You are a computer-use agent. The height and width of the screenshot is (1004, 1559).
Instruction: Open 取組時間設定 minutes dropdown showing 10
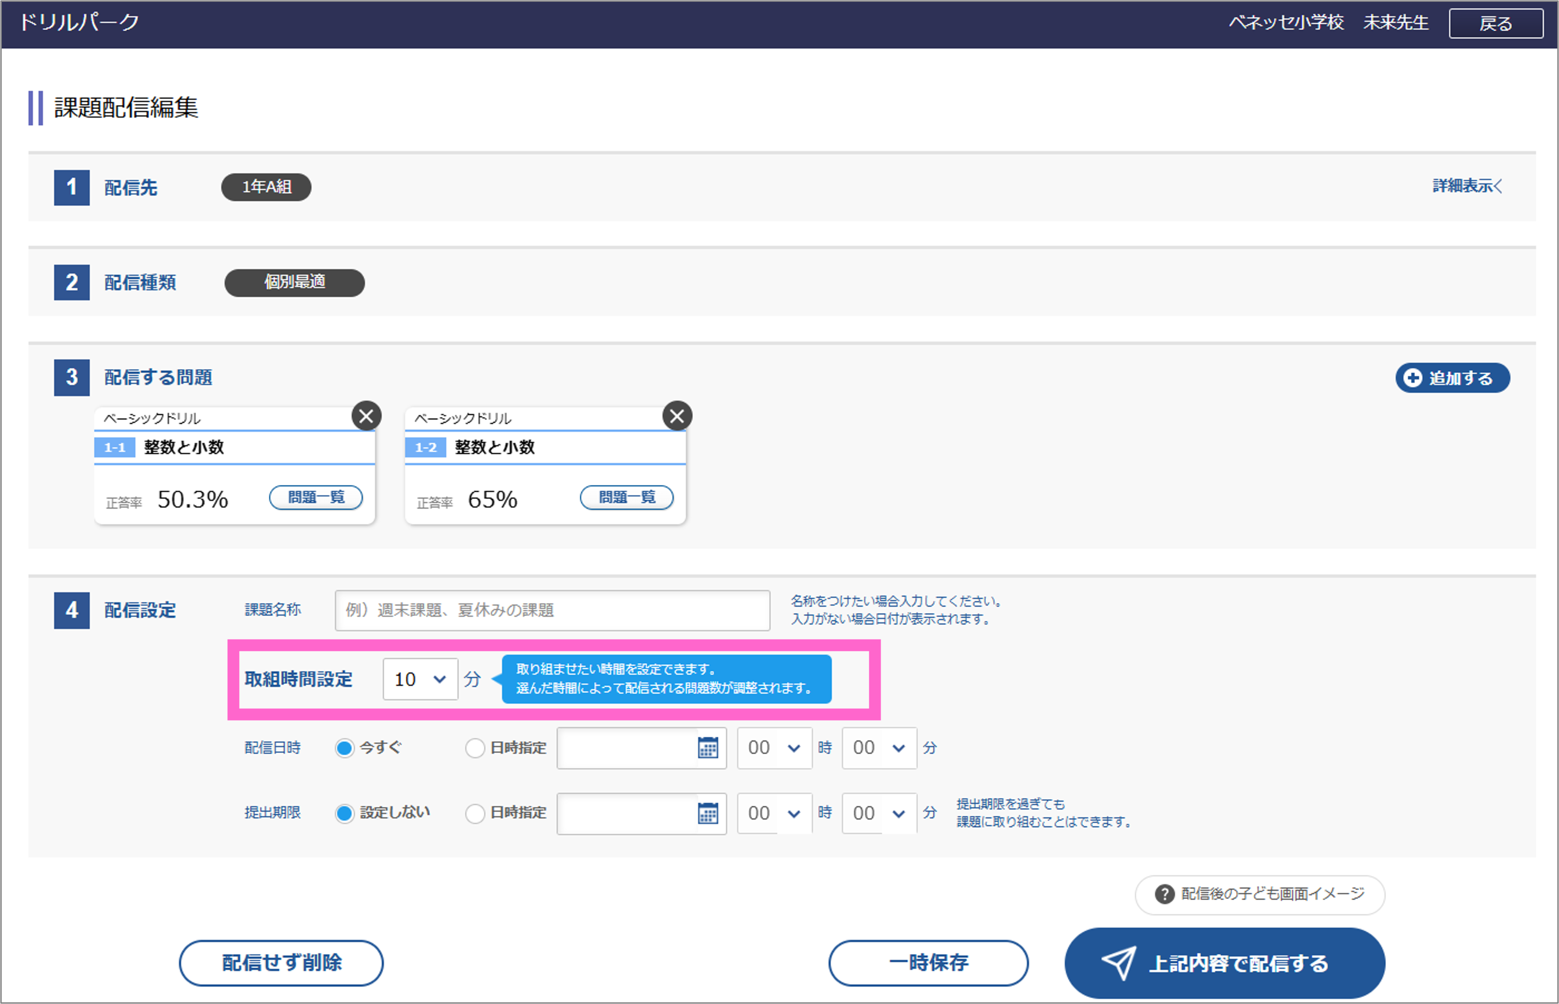click(420, 679)
